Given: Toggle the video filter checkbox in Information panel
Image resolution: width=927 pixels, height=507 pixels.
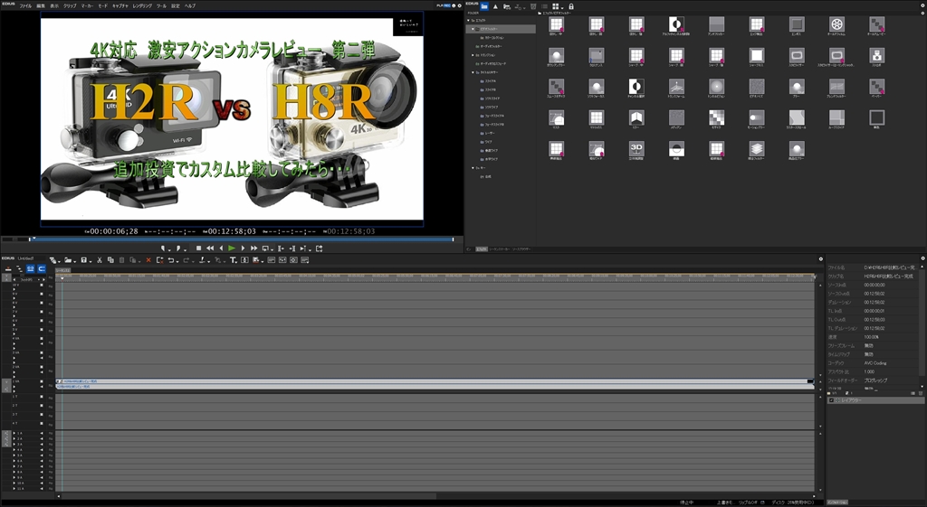Looking at the screenshot, I should tap(832, 399).
